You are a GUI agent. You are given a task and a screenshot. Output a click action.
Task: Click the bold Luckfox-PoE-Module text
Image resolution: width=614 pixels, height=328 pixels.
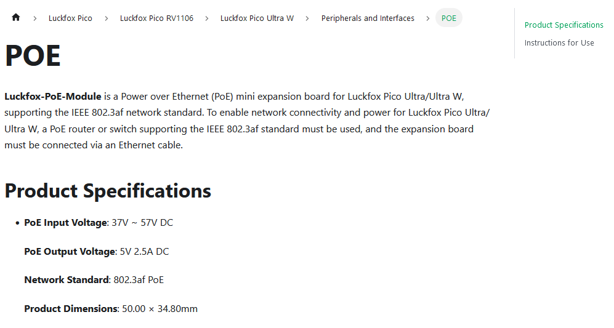[x=53, y=97]
